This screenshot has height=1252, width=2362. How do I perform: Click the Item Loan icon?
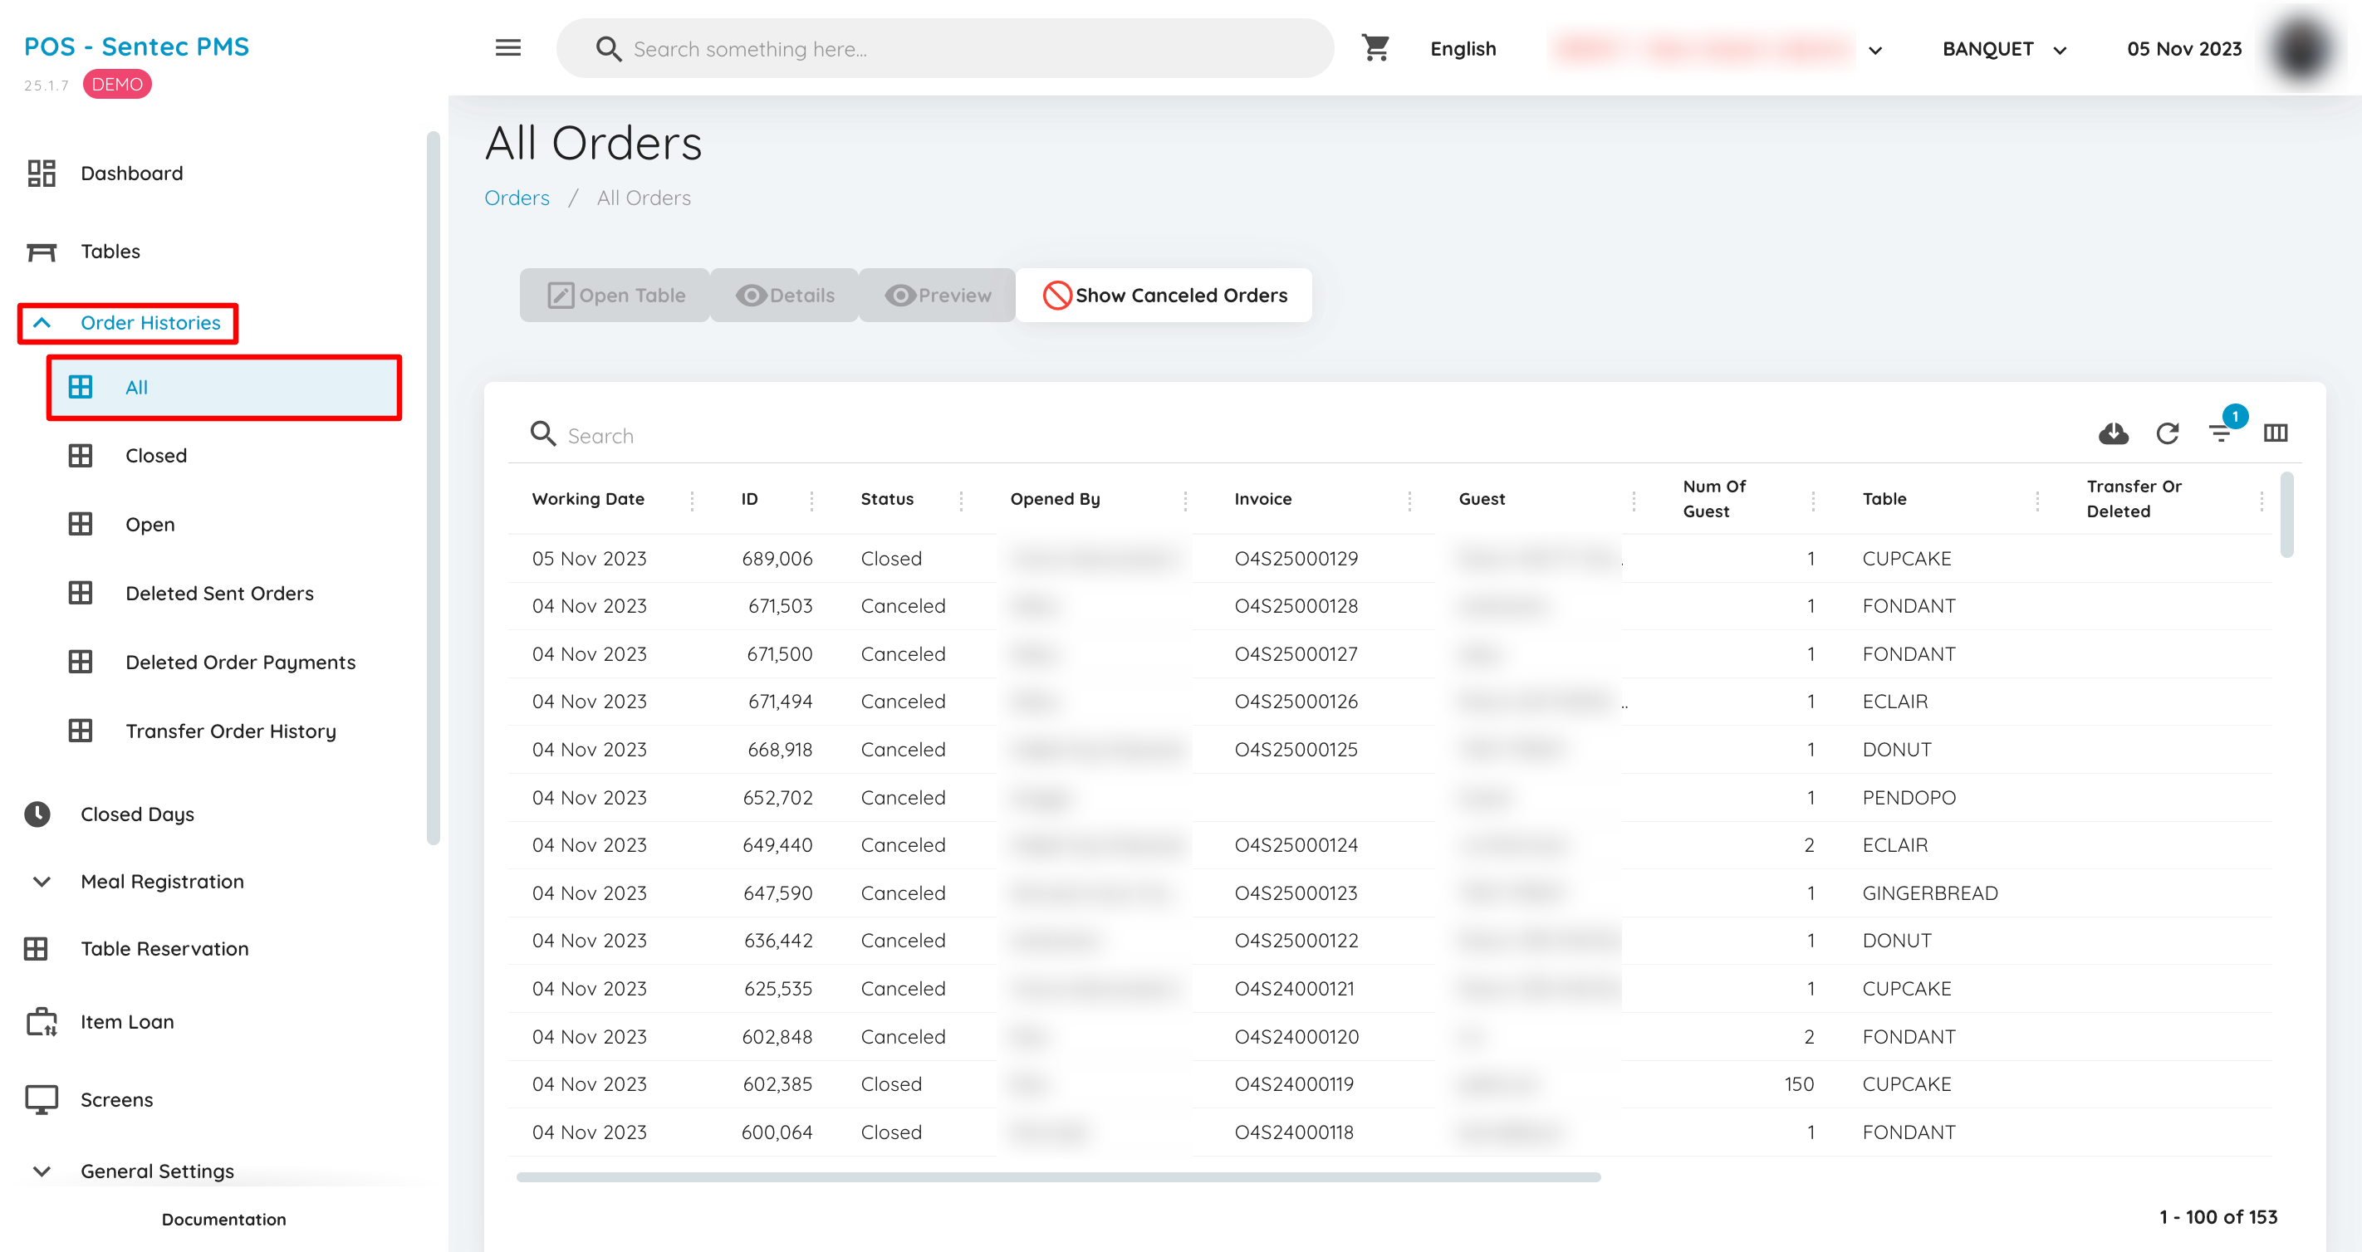[x=42, y=1021]
